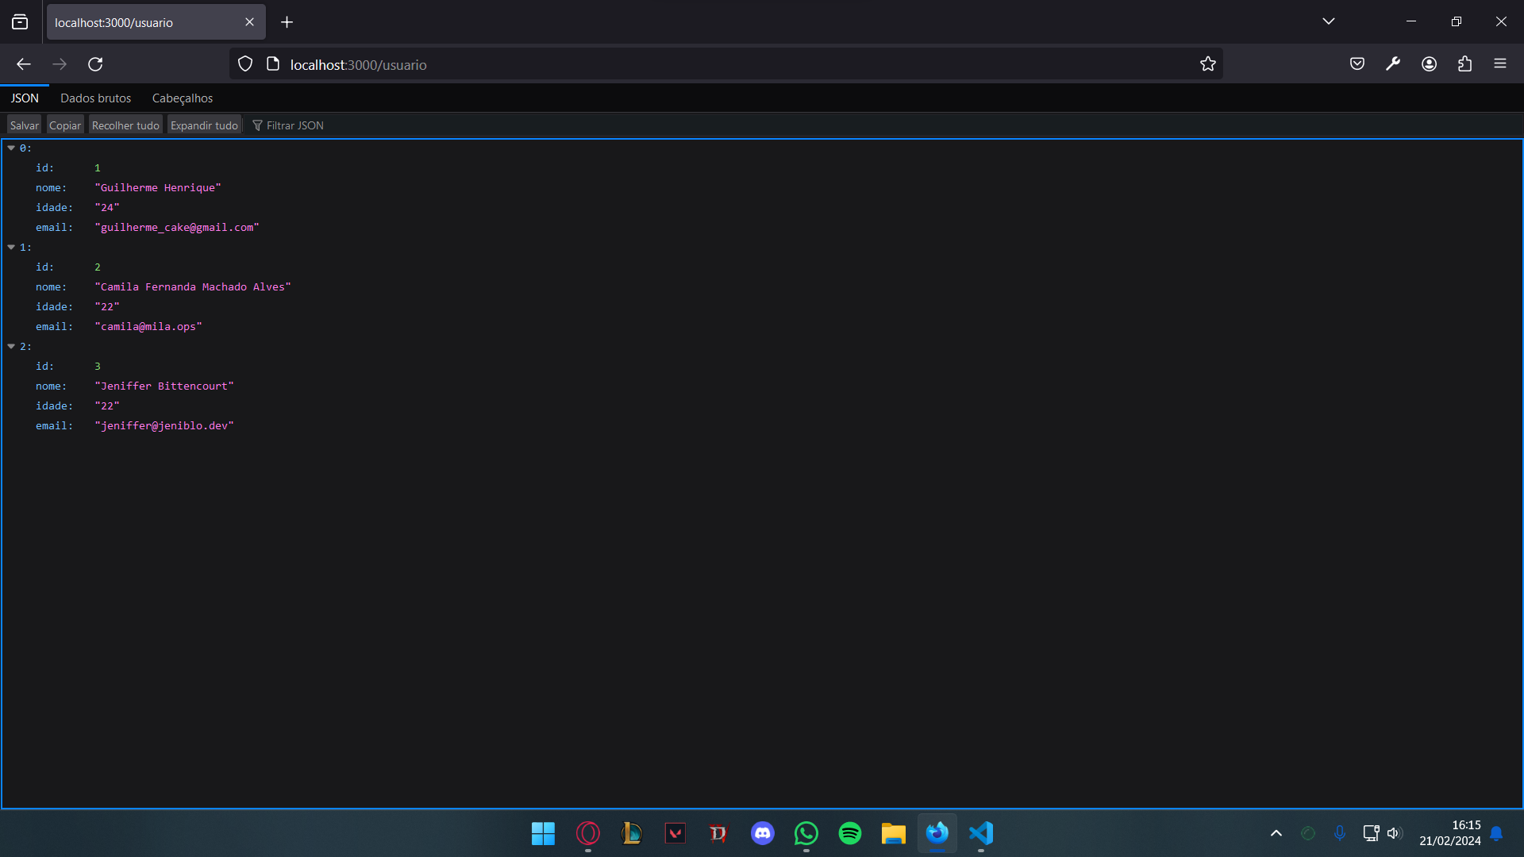Select the "Guilherme Henrique" name value
1524x857 pixels.
158,188
